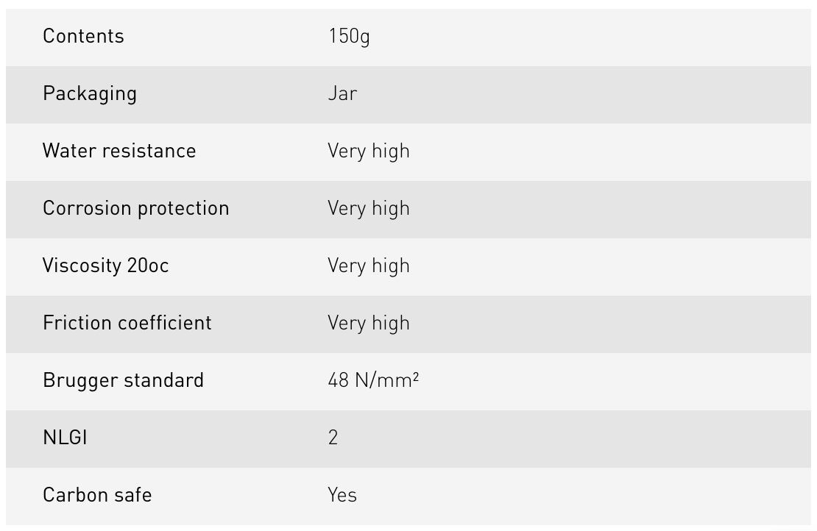
Task: Select Very high in Friction coefficient row
Action: (369, 323)
